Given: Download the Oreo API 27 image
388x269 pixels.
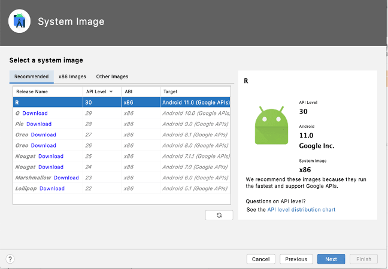Looking at the screenshot, I should (43, 134).
